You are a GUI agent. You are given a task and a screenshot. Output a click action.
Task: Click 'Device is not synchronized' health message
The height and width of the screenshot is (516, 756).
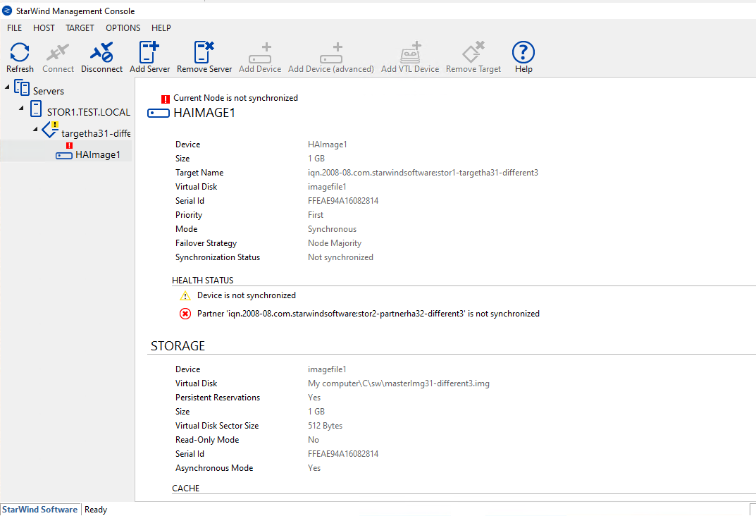pos(247,295)
